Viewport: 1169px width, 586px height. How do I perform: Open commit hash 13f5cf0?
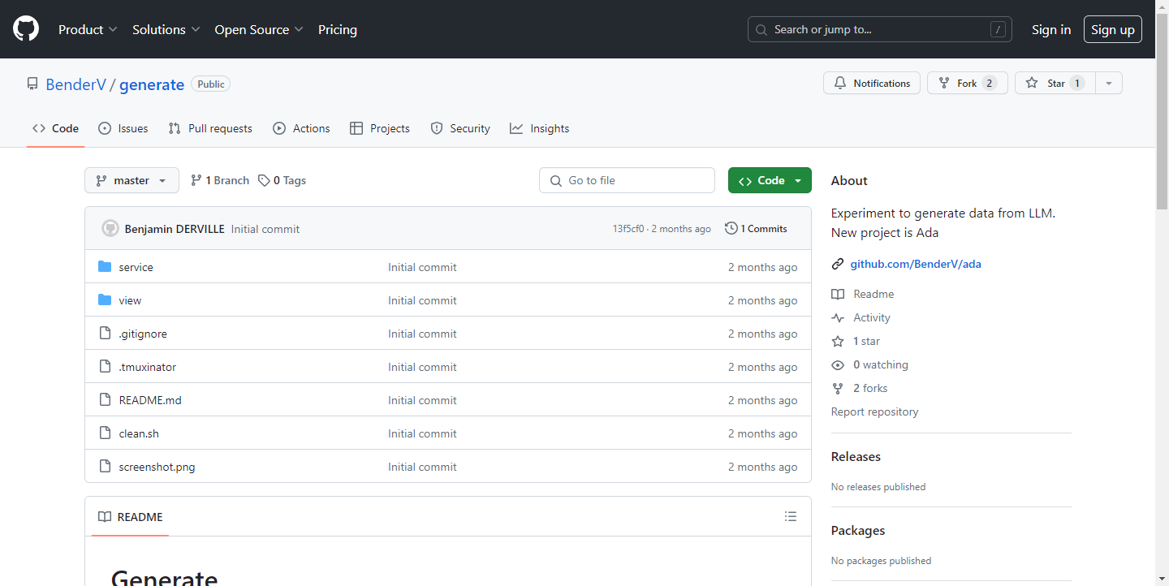628,229
